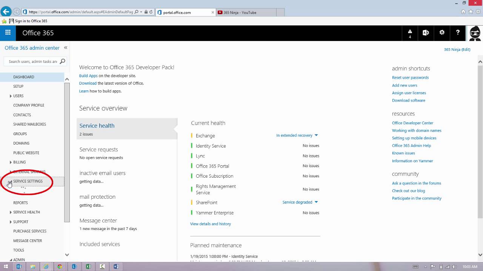Open SharePoint 'Service degraded' dropdown
The width and height of the screenshot is (483, 271).
pyautogui.click(x=300, y=202)
